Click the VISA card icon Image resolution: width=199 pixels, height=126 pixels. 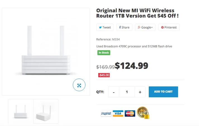pyautogui.click(x=118, y=113)
